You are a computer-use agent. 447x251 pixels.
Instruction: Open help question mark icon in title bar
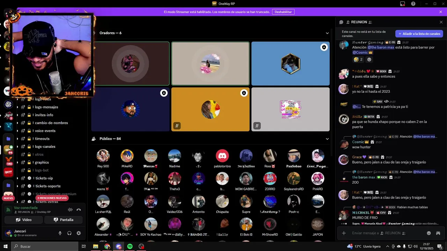[413, 4]
